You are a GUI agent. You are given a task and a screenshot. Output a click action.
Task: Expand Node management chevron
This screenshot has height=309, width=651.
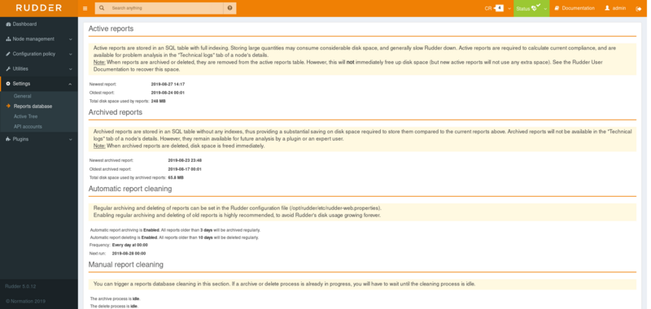(70, 39)
